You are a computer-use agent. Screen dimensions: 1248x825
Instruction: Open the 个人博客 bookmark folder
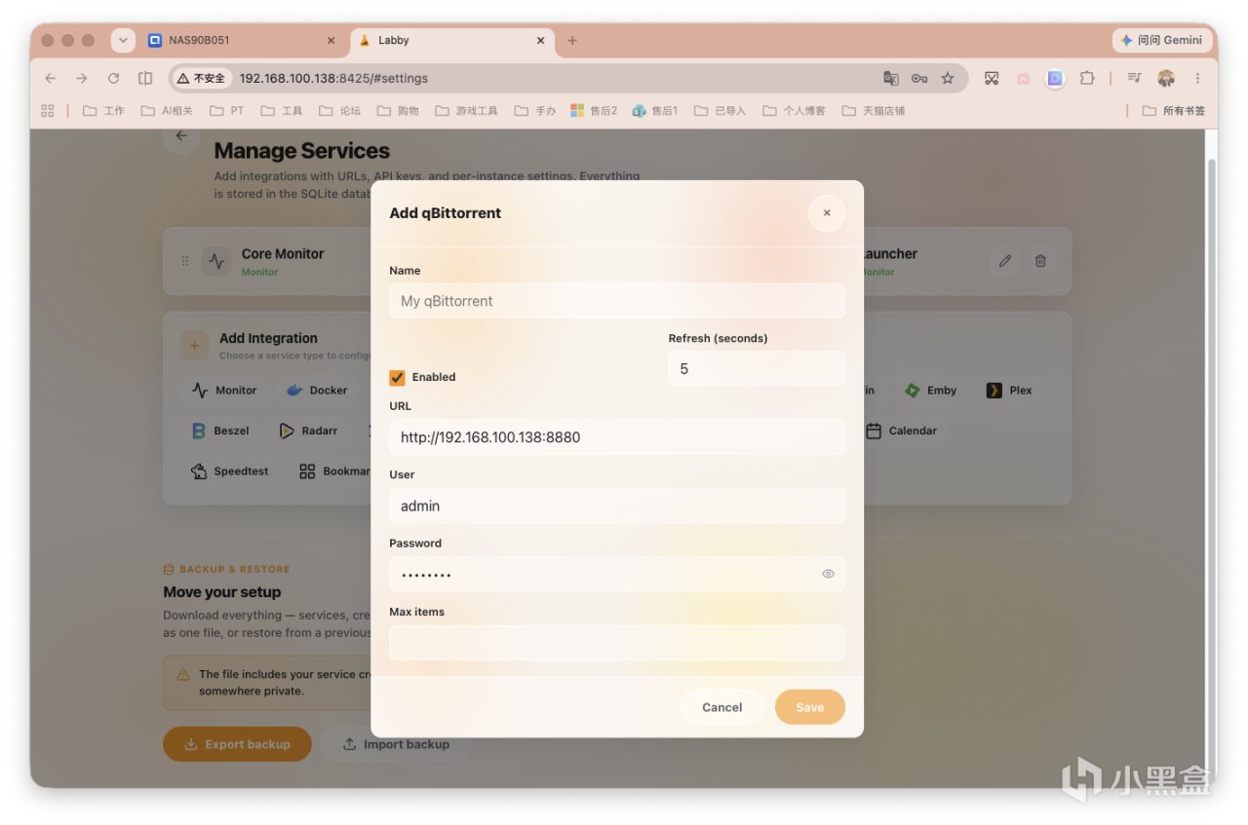(x=794, y=110)
